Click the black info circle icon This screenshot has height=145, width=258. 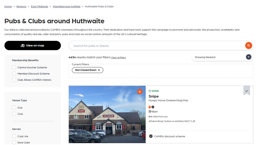pyautogui.click(x=153, y=107)
